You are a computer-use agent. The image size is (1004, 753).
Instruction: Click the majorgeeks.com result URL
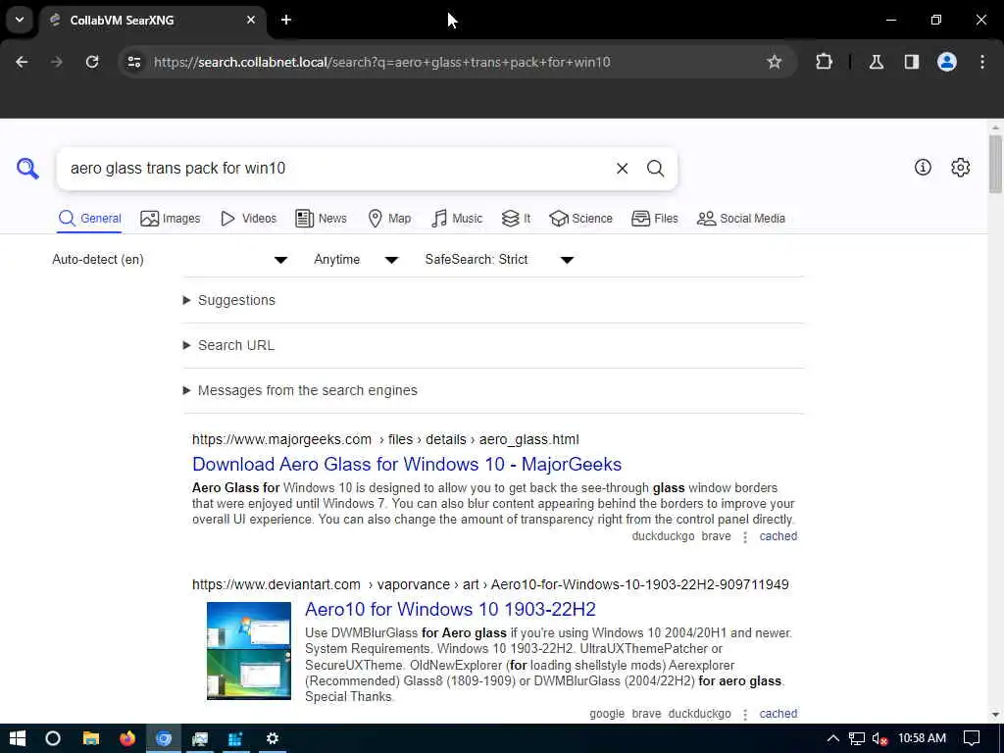(x=385, y=440)
